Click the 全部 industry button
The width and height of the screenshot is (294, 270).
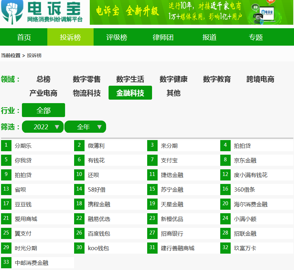(x=43, y=110)
